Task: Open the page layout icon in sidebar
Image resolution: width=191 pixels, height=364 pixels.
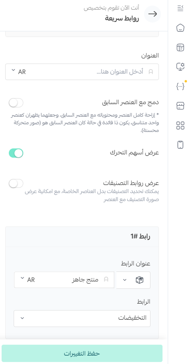Action: pyautogui.click(x=180, y=47)
